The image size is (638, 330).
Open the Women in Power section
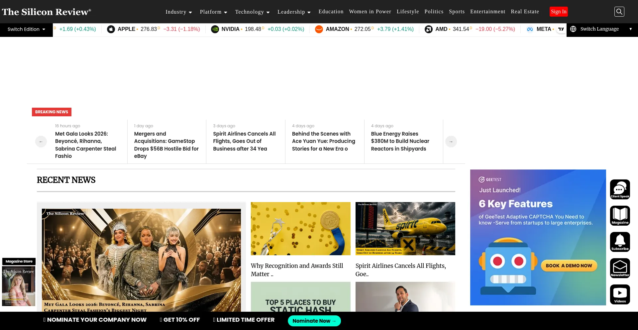click(x=370, y=12)
